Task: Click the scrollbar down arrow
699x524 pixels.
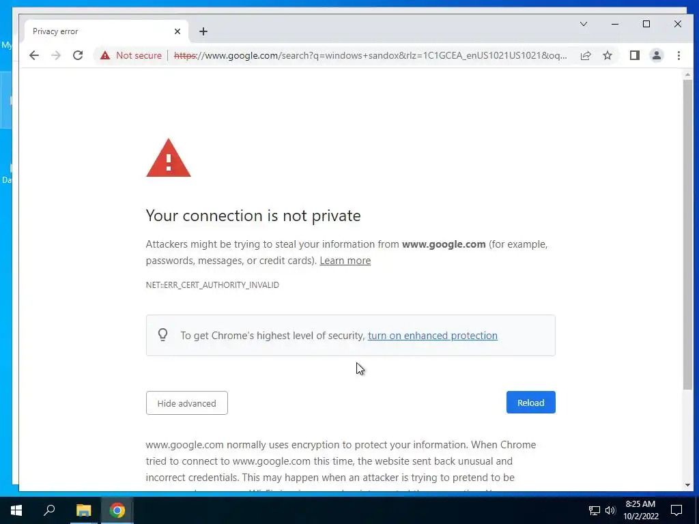Action: 687,485
